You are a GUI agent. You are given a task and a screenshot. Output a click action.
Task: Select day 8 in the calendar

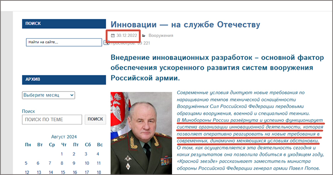tap(62, 163)
